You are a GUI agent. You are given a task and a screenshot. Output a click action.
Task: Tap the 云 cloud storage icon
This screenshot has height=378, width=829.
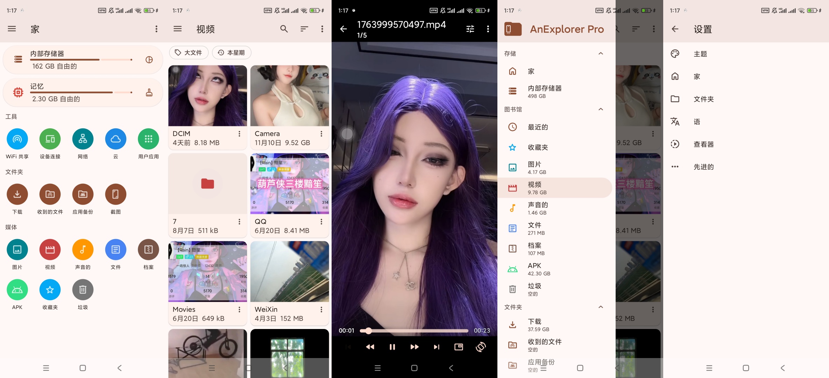(115, 139)
